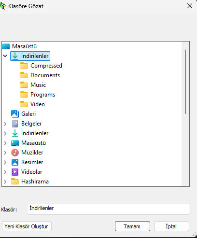Click the Galeri picture icon

(15, 114)
